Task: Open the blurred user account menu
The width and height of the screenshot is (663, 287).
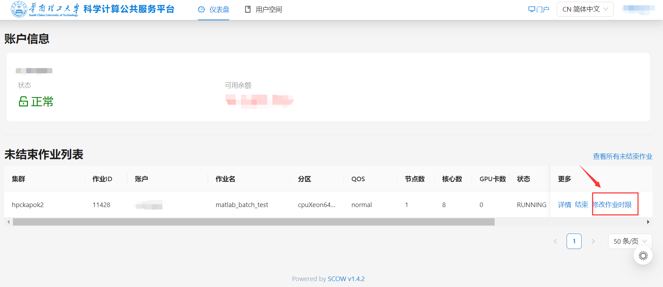Action: [x=638, y=9]
